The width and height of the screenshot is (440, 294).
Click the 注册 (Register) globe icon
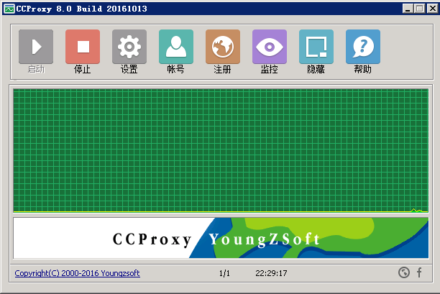click(x=223, y=47)
